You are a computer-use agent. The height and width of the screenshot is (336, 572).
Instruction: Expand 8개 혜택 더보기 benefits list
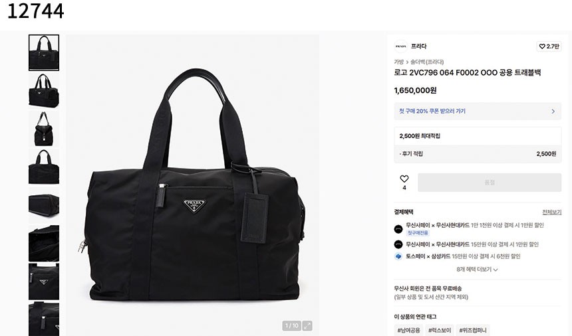click(x=477, y=270)
